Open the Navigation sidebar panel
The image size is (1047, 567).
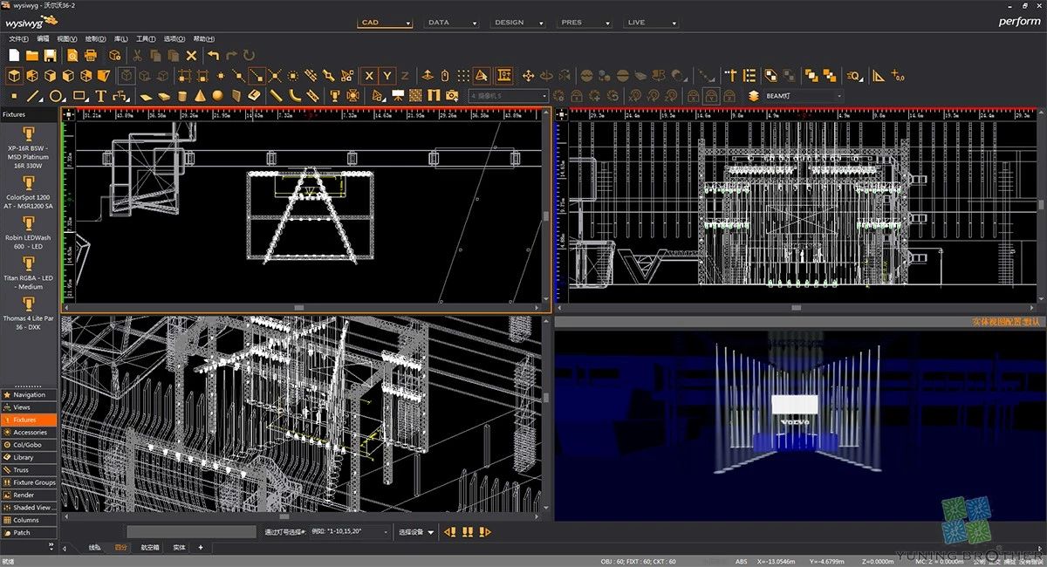pos(29,395)
